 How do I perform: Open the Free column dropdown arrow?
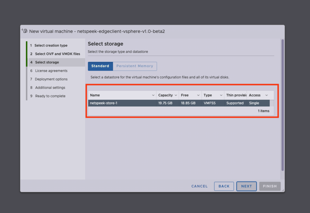point(198,95)
